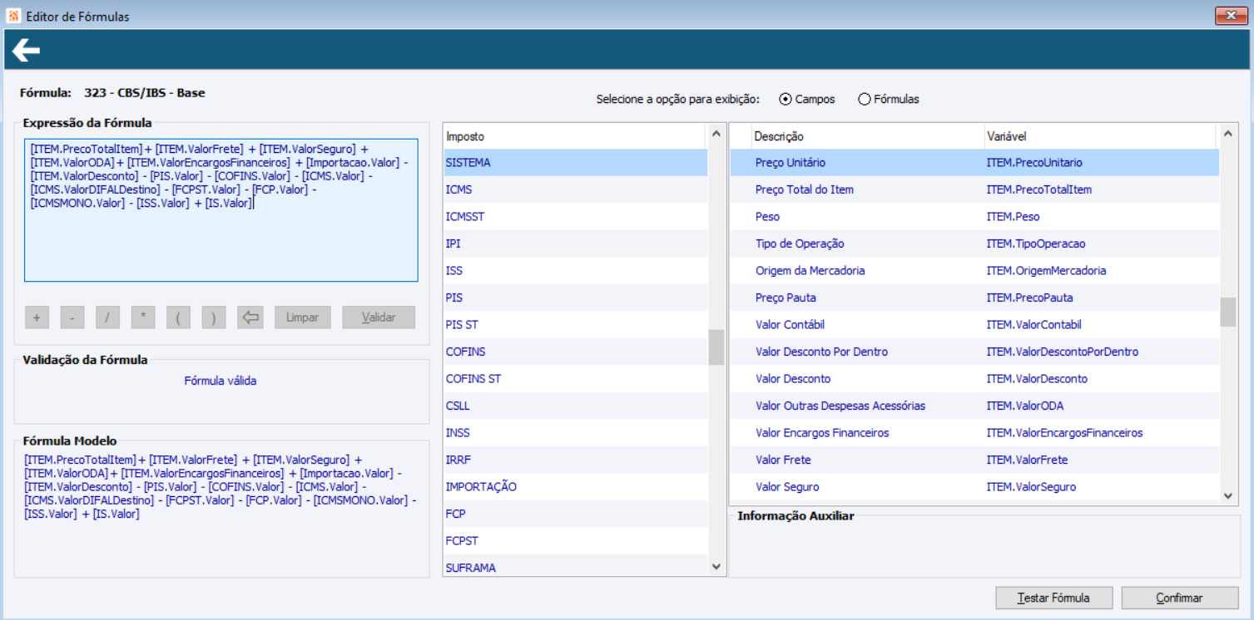Screen dimensions: 1254x620
Task: Click the Variável column header
Action: click(x=1102, y=136)
